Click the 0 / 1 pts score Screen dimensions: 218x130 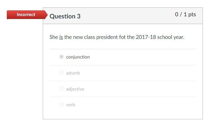(x=185, y=14)
